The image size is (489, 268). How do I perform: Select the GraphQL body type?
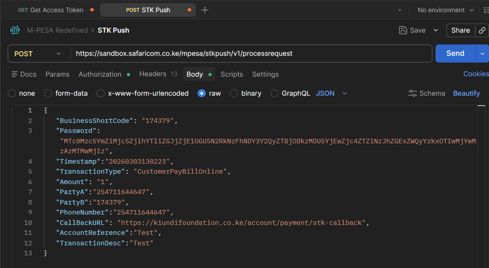click(274, 94)
